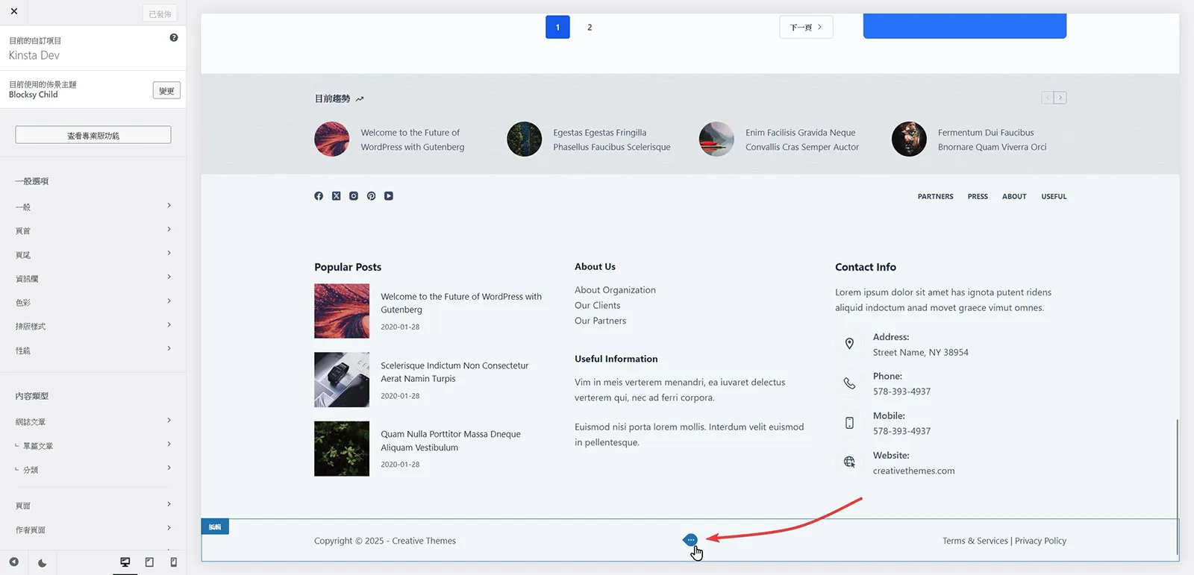The width and height of the screenshot is (1194, 575).
Task: Expand the 色彩 colors section
Action: click(93, 302)
